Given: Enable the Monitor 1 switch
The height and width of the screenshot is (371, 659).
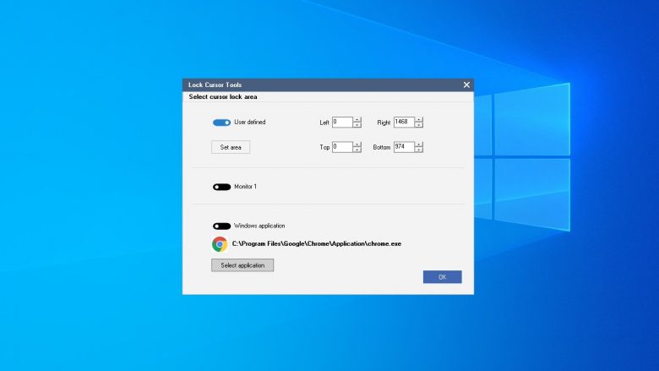Looking at the screenshot, I should tap(221, 187).
